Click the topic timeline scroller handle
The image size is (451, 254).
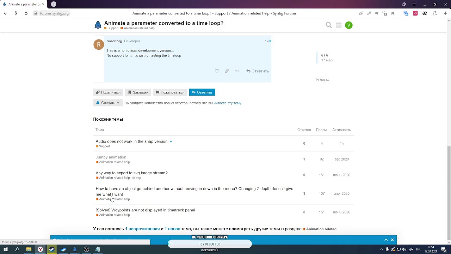(317, 58)
